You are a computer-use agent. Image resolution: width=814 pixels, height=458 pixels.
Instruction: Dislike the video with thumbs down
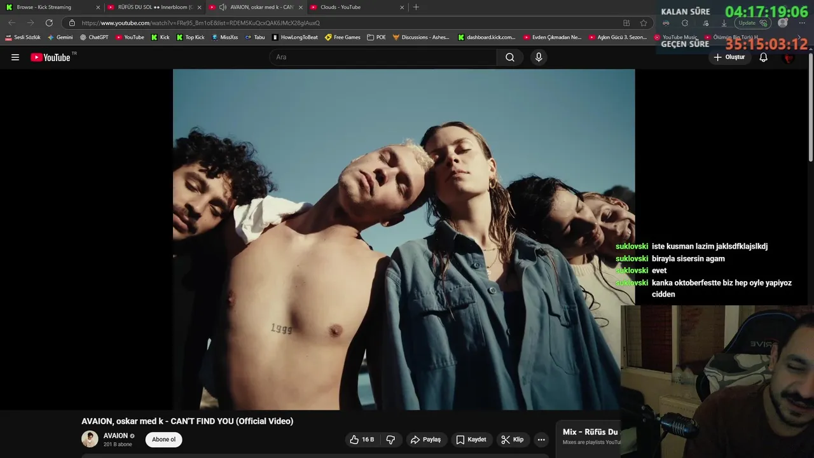[x=390, y=440]
